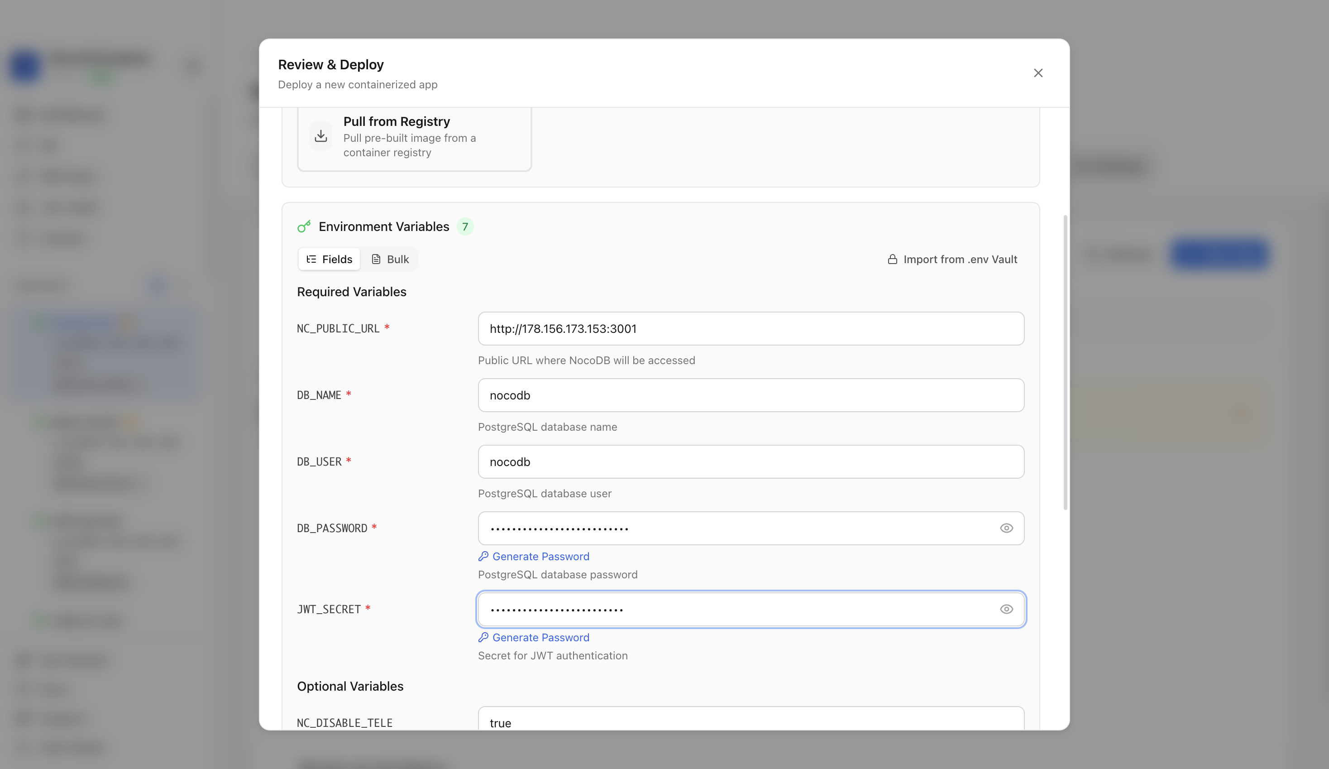1329x769 pixels.
Task: Show the DB_PASSWORD value with eye icon
Action: [1006, 529]
